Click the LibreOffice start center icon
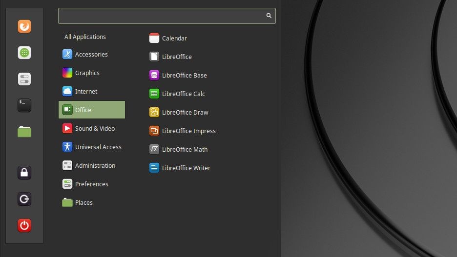457x257 pixels. pyautogui.click(x=154, y=57)
